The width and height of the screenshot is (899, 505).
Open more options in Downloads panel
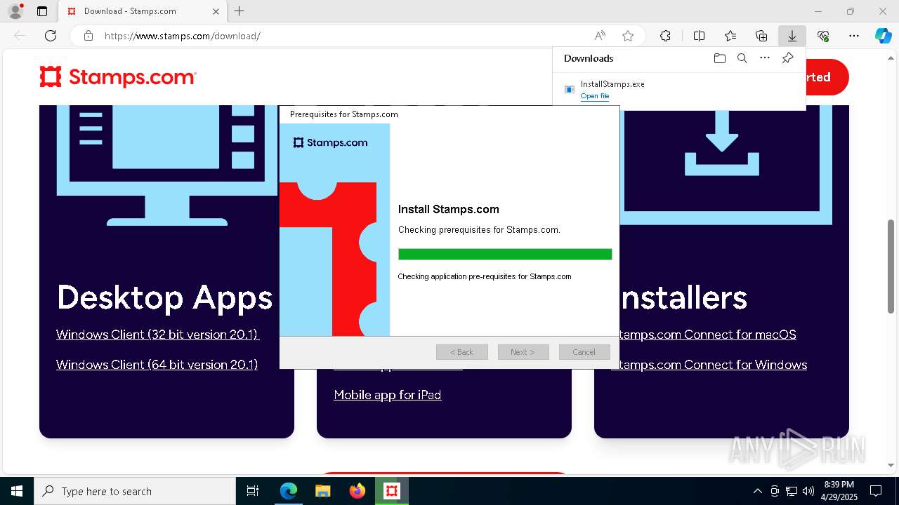pos(765,58)
